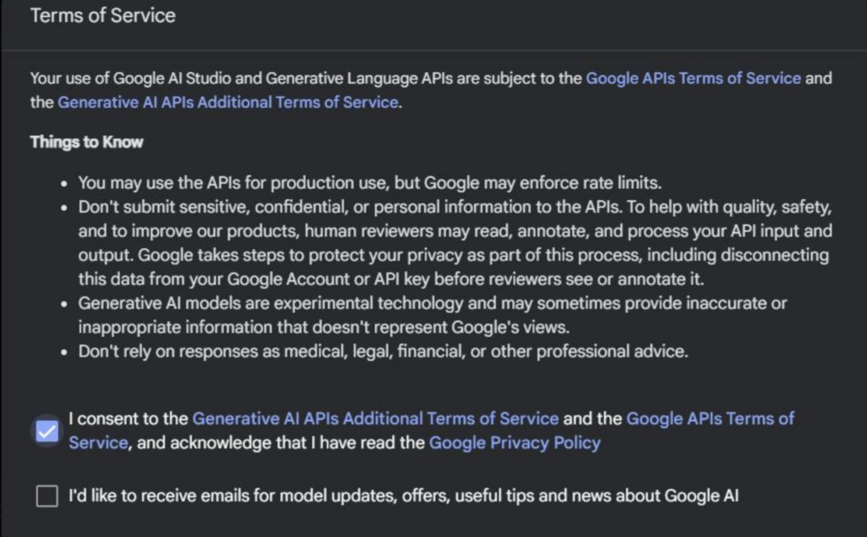This screenshot has width=867, height=537.
Task: Click the bullet dot before the rate limits item
Action: 64,184
